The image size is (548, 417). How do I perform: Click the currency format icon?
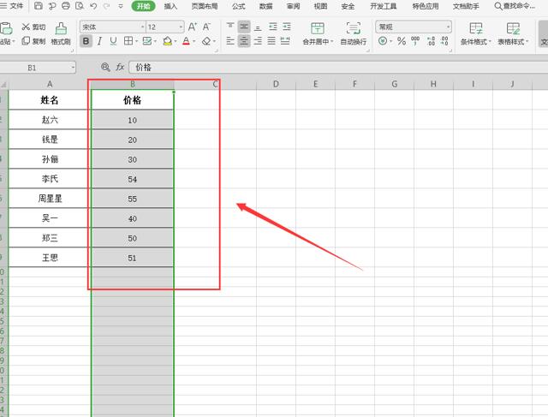[383, 41]
